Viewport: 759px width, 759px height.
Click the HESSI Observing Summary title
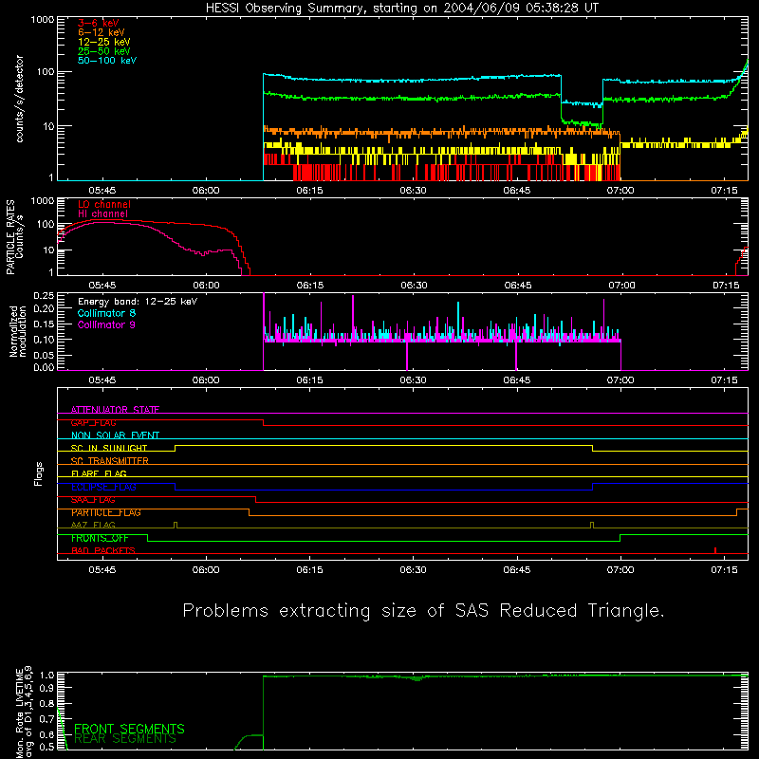pyautogui.click(x=401, y=8)
